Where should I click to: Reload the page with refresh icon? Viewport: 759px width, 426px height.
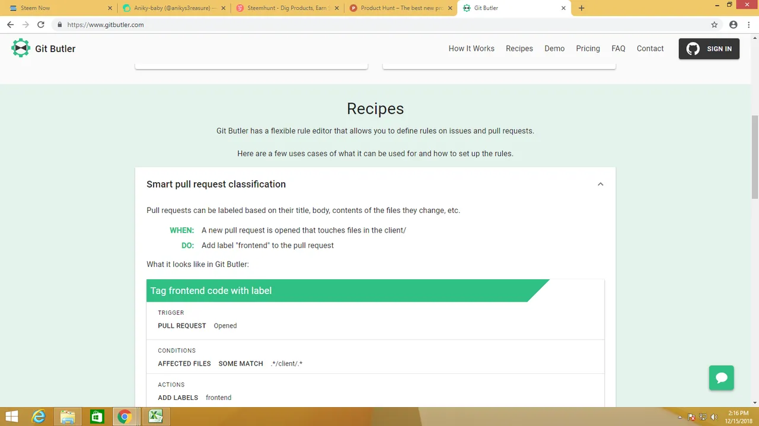[41, 25]
